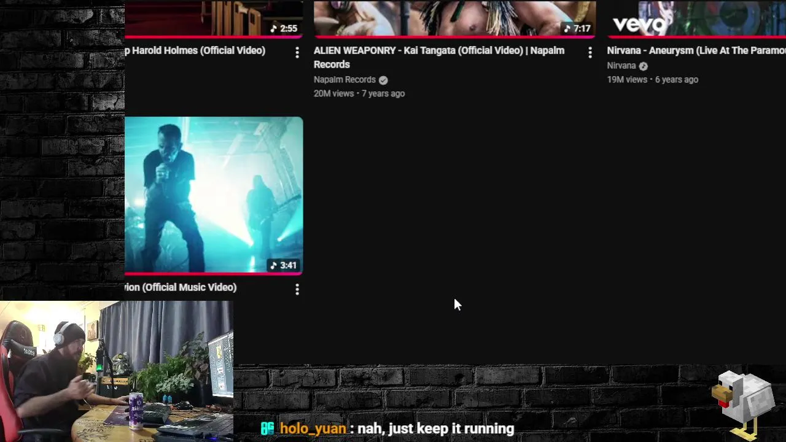
Task: Open the Alien Weaponry 7:17 video thumbnail
Action: pyautogui.click(x=454, y=18)
